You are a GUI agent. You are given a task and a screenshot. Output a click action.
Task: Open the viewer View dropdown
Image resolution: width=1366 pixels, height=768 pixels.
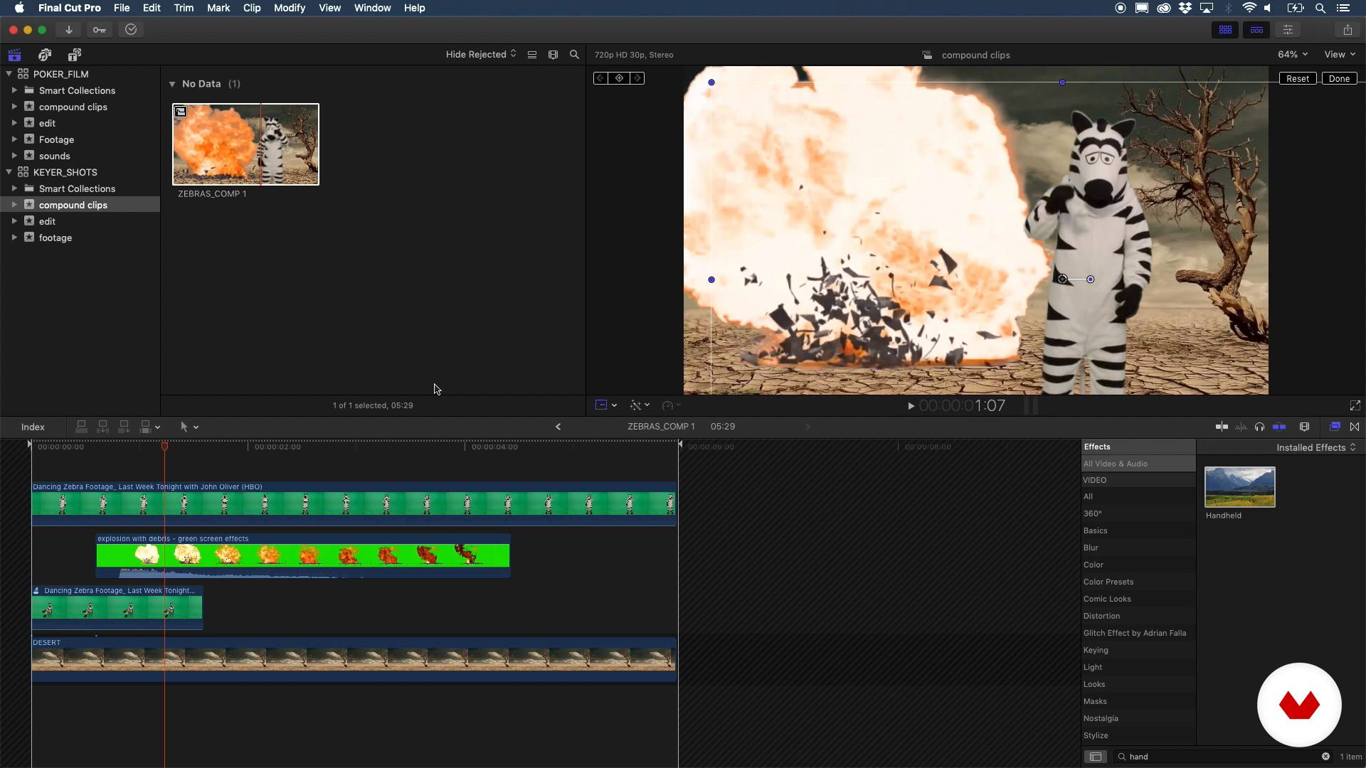pos(1339,55)
